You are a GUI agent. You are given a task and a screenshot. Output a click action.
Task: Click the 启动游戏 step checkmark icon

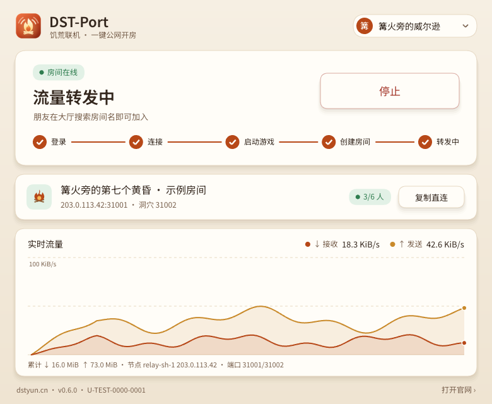(x=233, y=142)
